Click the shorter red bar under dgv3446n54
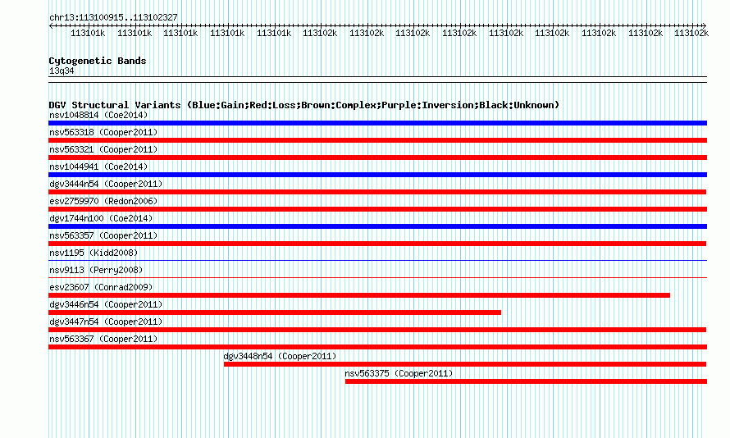This screenshot has width=730, height=438. (x=275, y=313)
